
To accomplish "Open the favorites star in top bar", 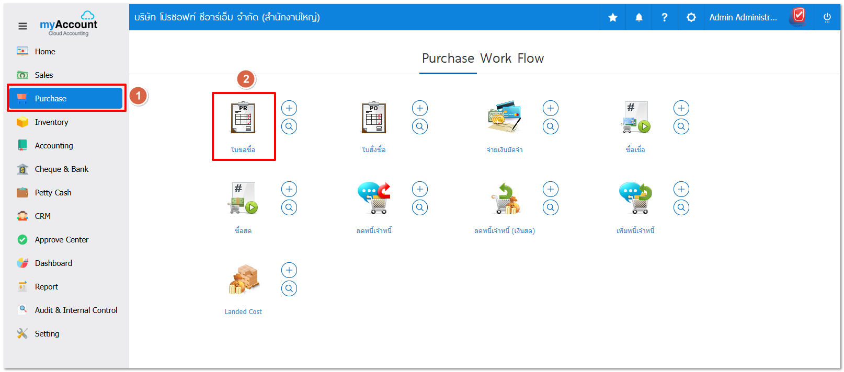I will click(613, 17).
